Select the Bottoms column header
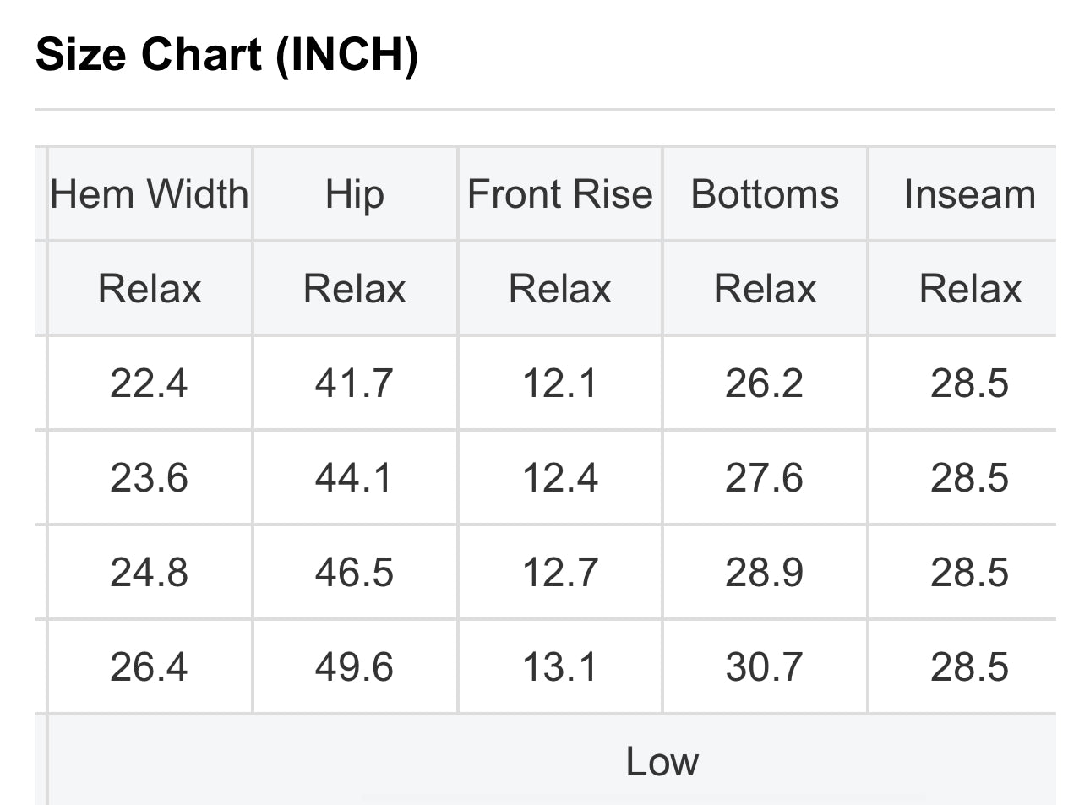The height and width of the screenshot is (805, 1090). tap(765, 194)
